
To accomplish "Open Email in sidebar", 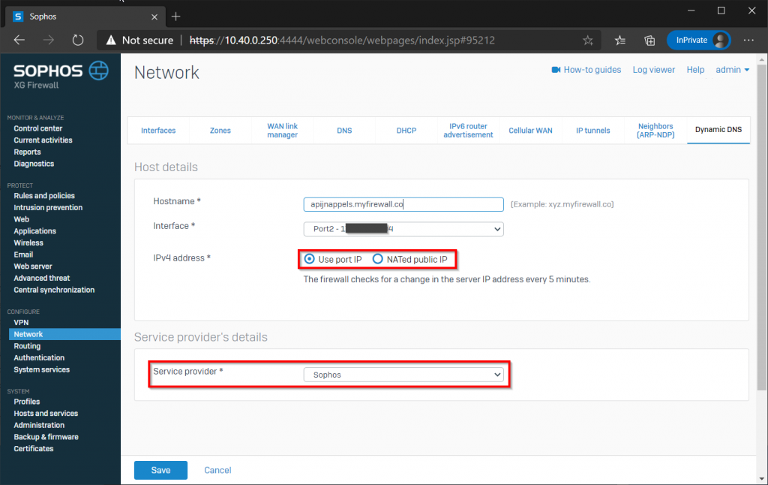I will [23, 255].
